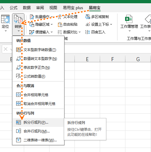The image size is (151, 152).
Task: Click the 公式转数值 fx icon
Action: (19, 76)
